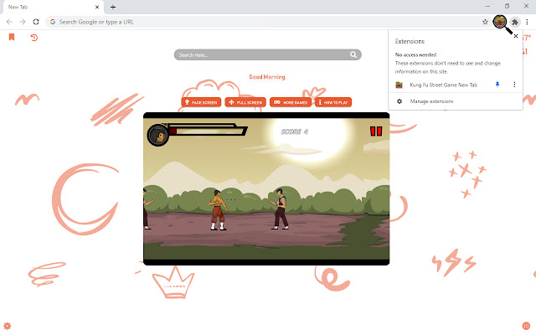Bookmark this tab with the star icon
Screen dimensions: 536x335
click(485, 22)
